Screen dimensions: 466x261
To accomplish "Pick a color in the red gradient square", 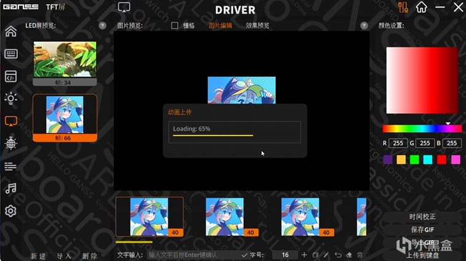I will (422, 80).
